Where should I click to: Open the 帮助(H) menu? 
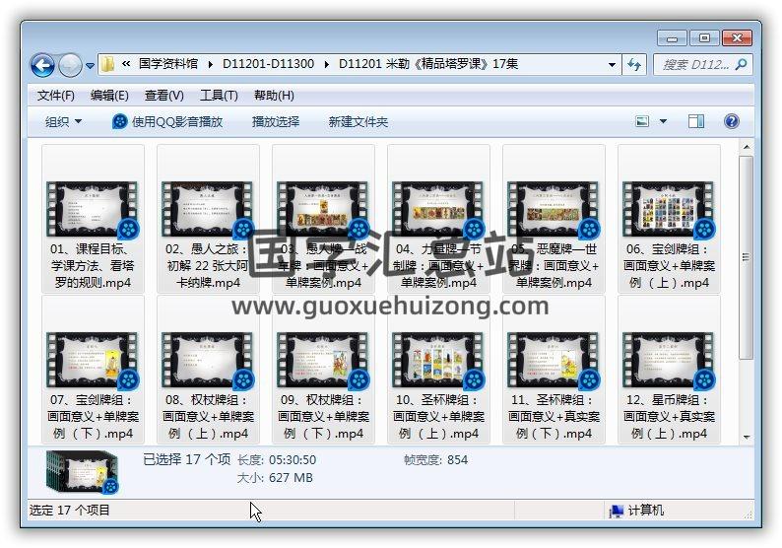274,96
